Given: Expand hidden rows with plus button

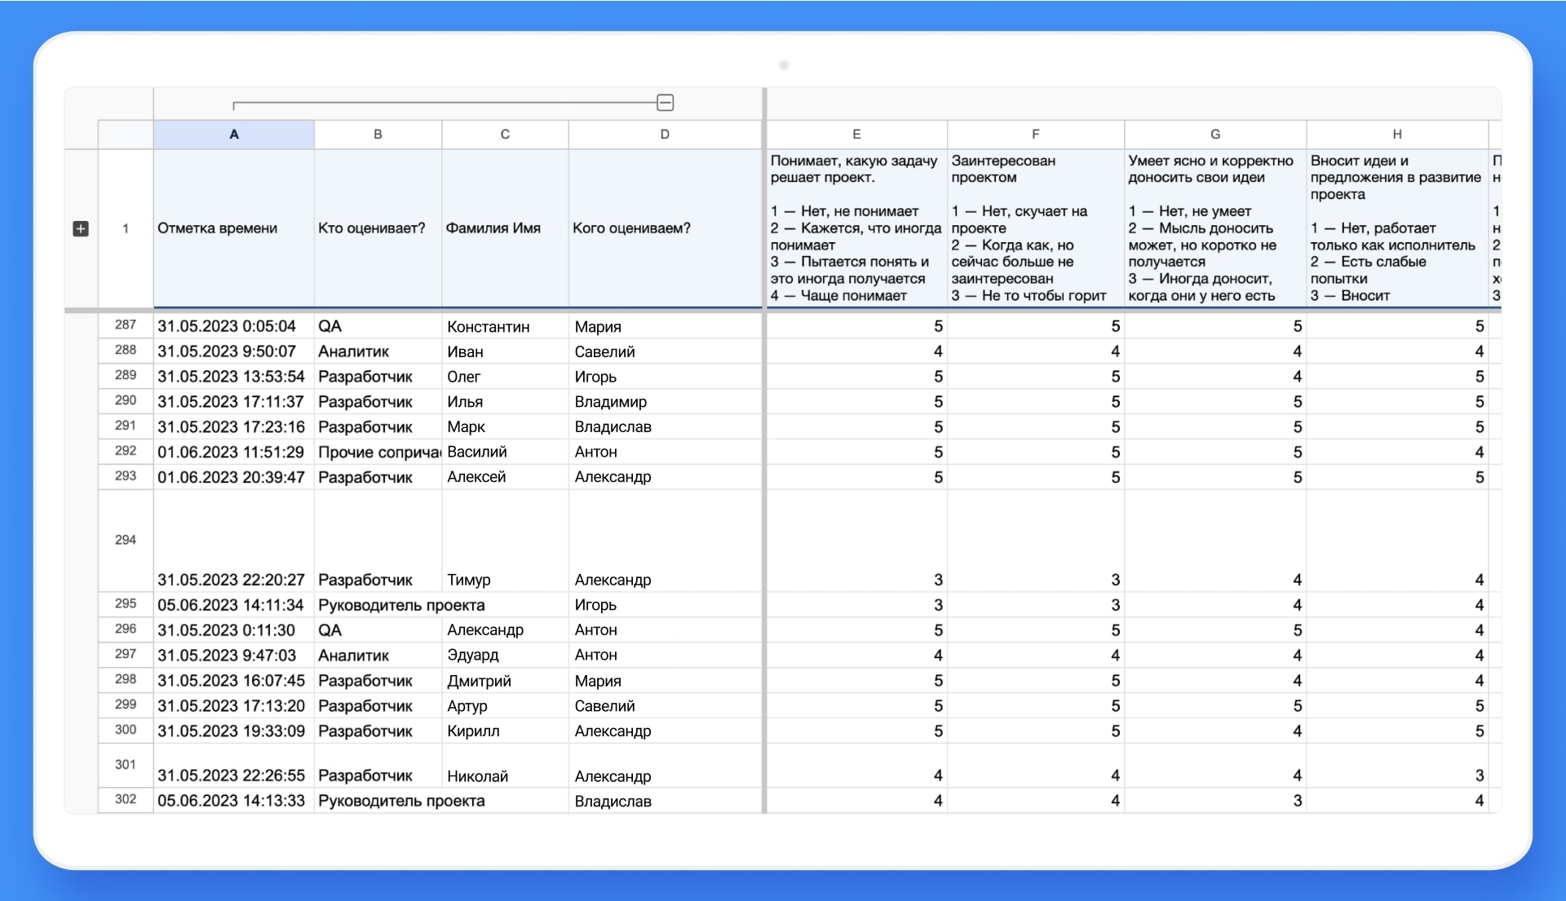Looking at the screenshot, I should point(81,228).
